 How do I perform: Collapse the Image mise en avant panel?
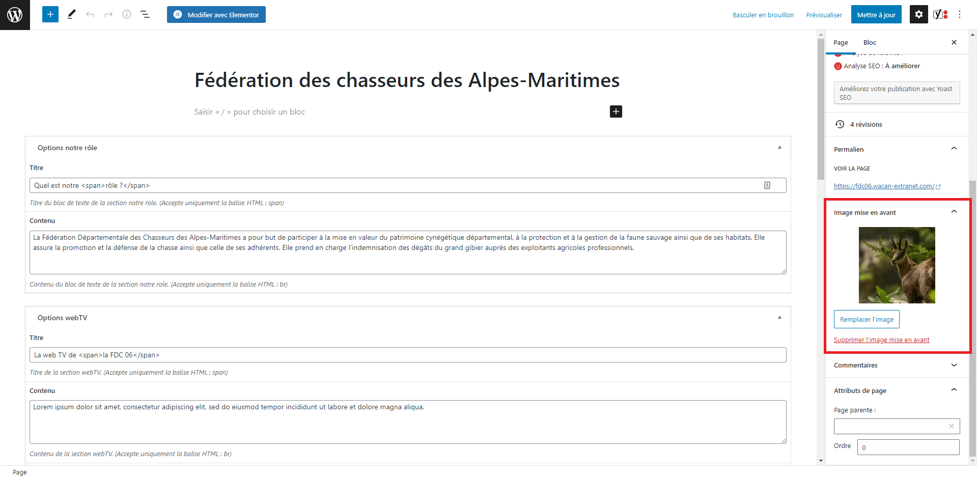point(954,212)
